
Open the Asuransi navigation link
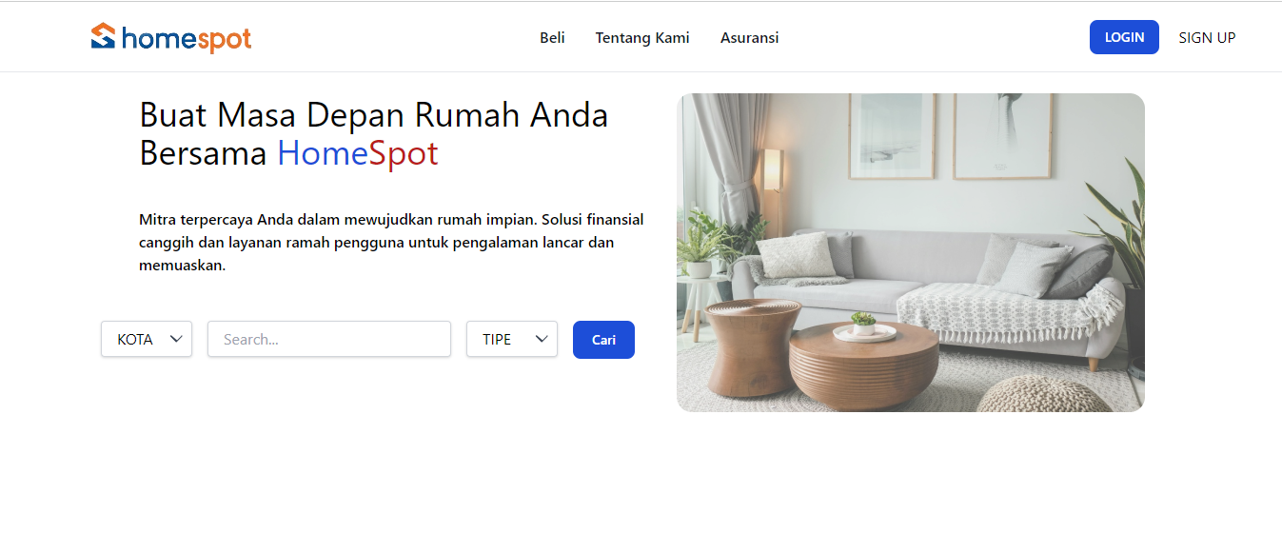click(750, 38)
